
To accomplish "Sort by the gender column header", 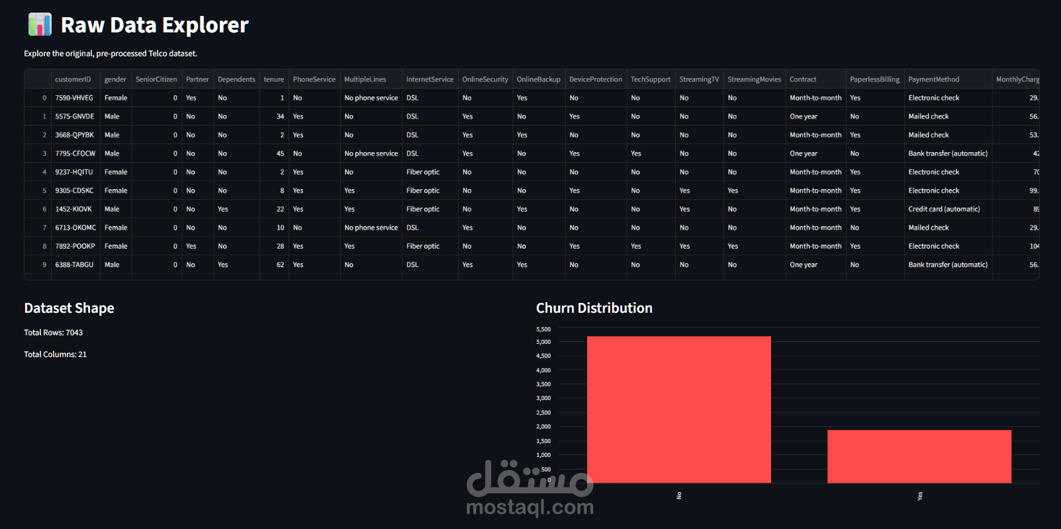I will tap(115, 79).
